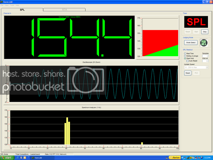Open the Help menu
Image resolution: width=213 pixels, height=160 pixels.
click(17, 5)
